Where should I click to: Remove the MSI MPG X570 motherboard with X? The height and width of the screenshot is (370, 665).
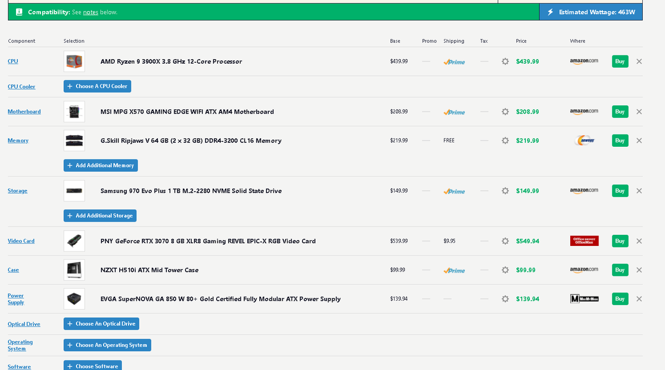[639, 111]
